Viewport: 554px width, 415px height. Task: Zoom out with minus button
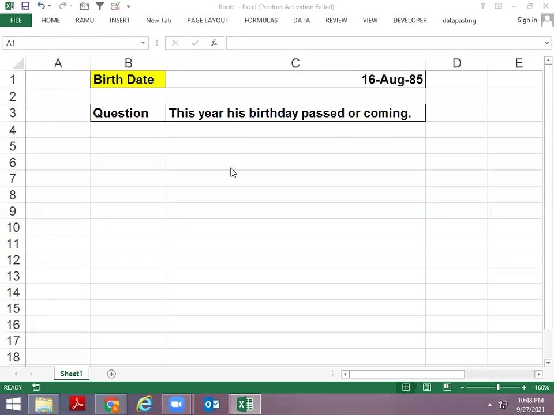tap(462, 387)
